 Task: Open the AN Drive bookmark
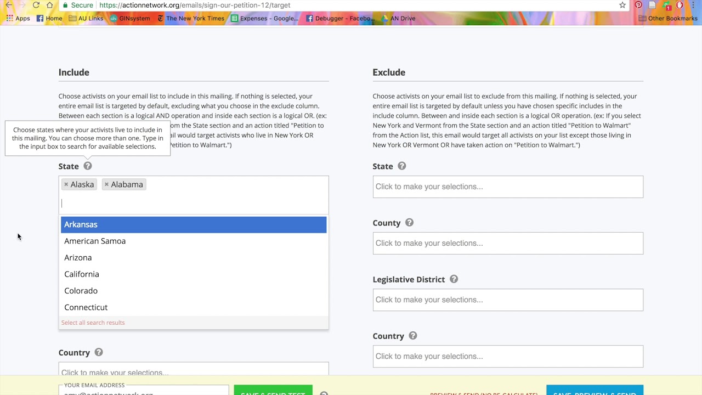(x=399, y=18)
